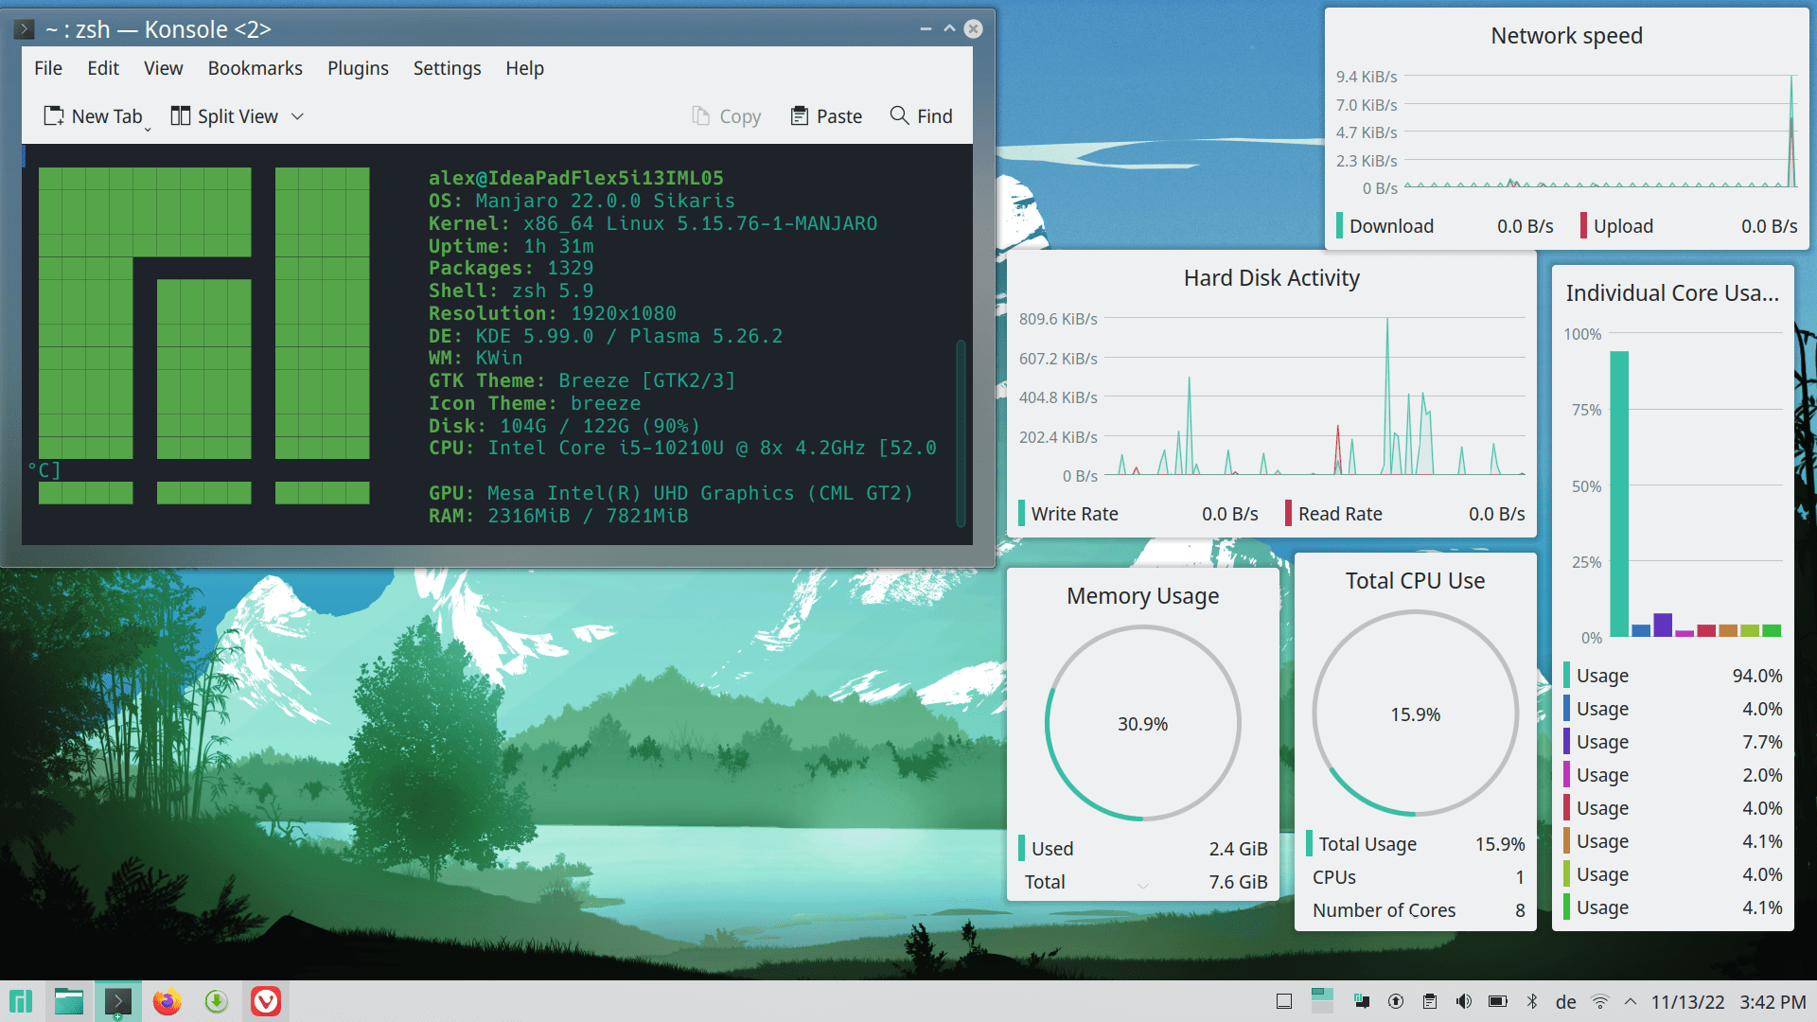The image size is (1817, 1022).
Task: Open the Dolphin file manager from taskbar
Action: (69, 1001)
